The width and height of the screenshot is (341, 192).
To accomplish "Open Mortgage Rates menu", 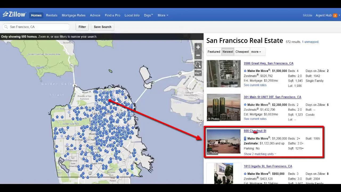I will 74,15.
